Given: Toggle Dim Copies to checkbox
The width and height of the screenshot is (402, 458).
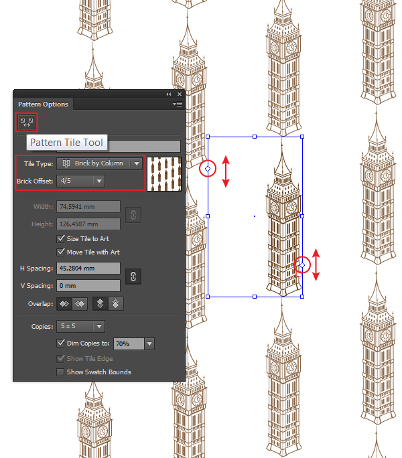Looking at the screenshot, I should pyautogui.click(x=60, y=343).
